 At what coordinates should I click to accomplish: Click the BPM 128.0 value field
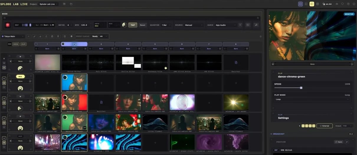[84, 25]
